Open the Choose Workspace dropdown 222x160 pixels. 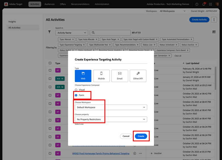click(x=111, y=107)
